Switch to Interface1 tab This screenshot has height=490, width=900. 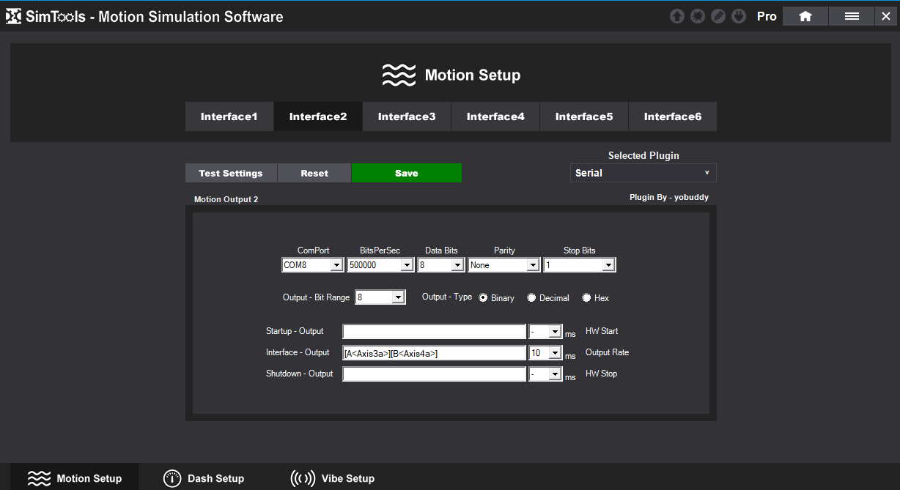pos(229,116)
